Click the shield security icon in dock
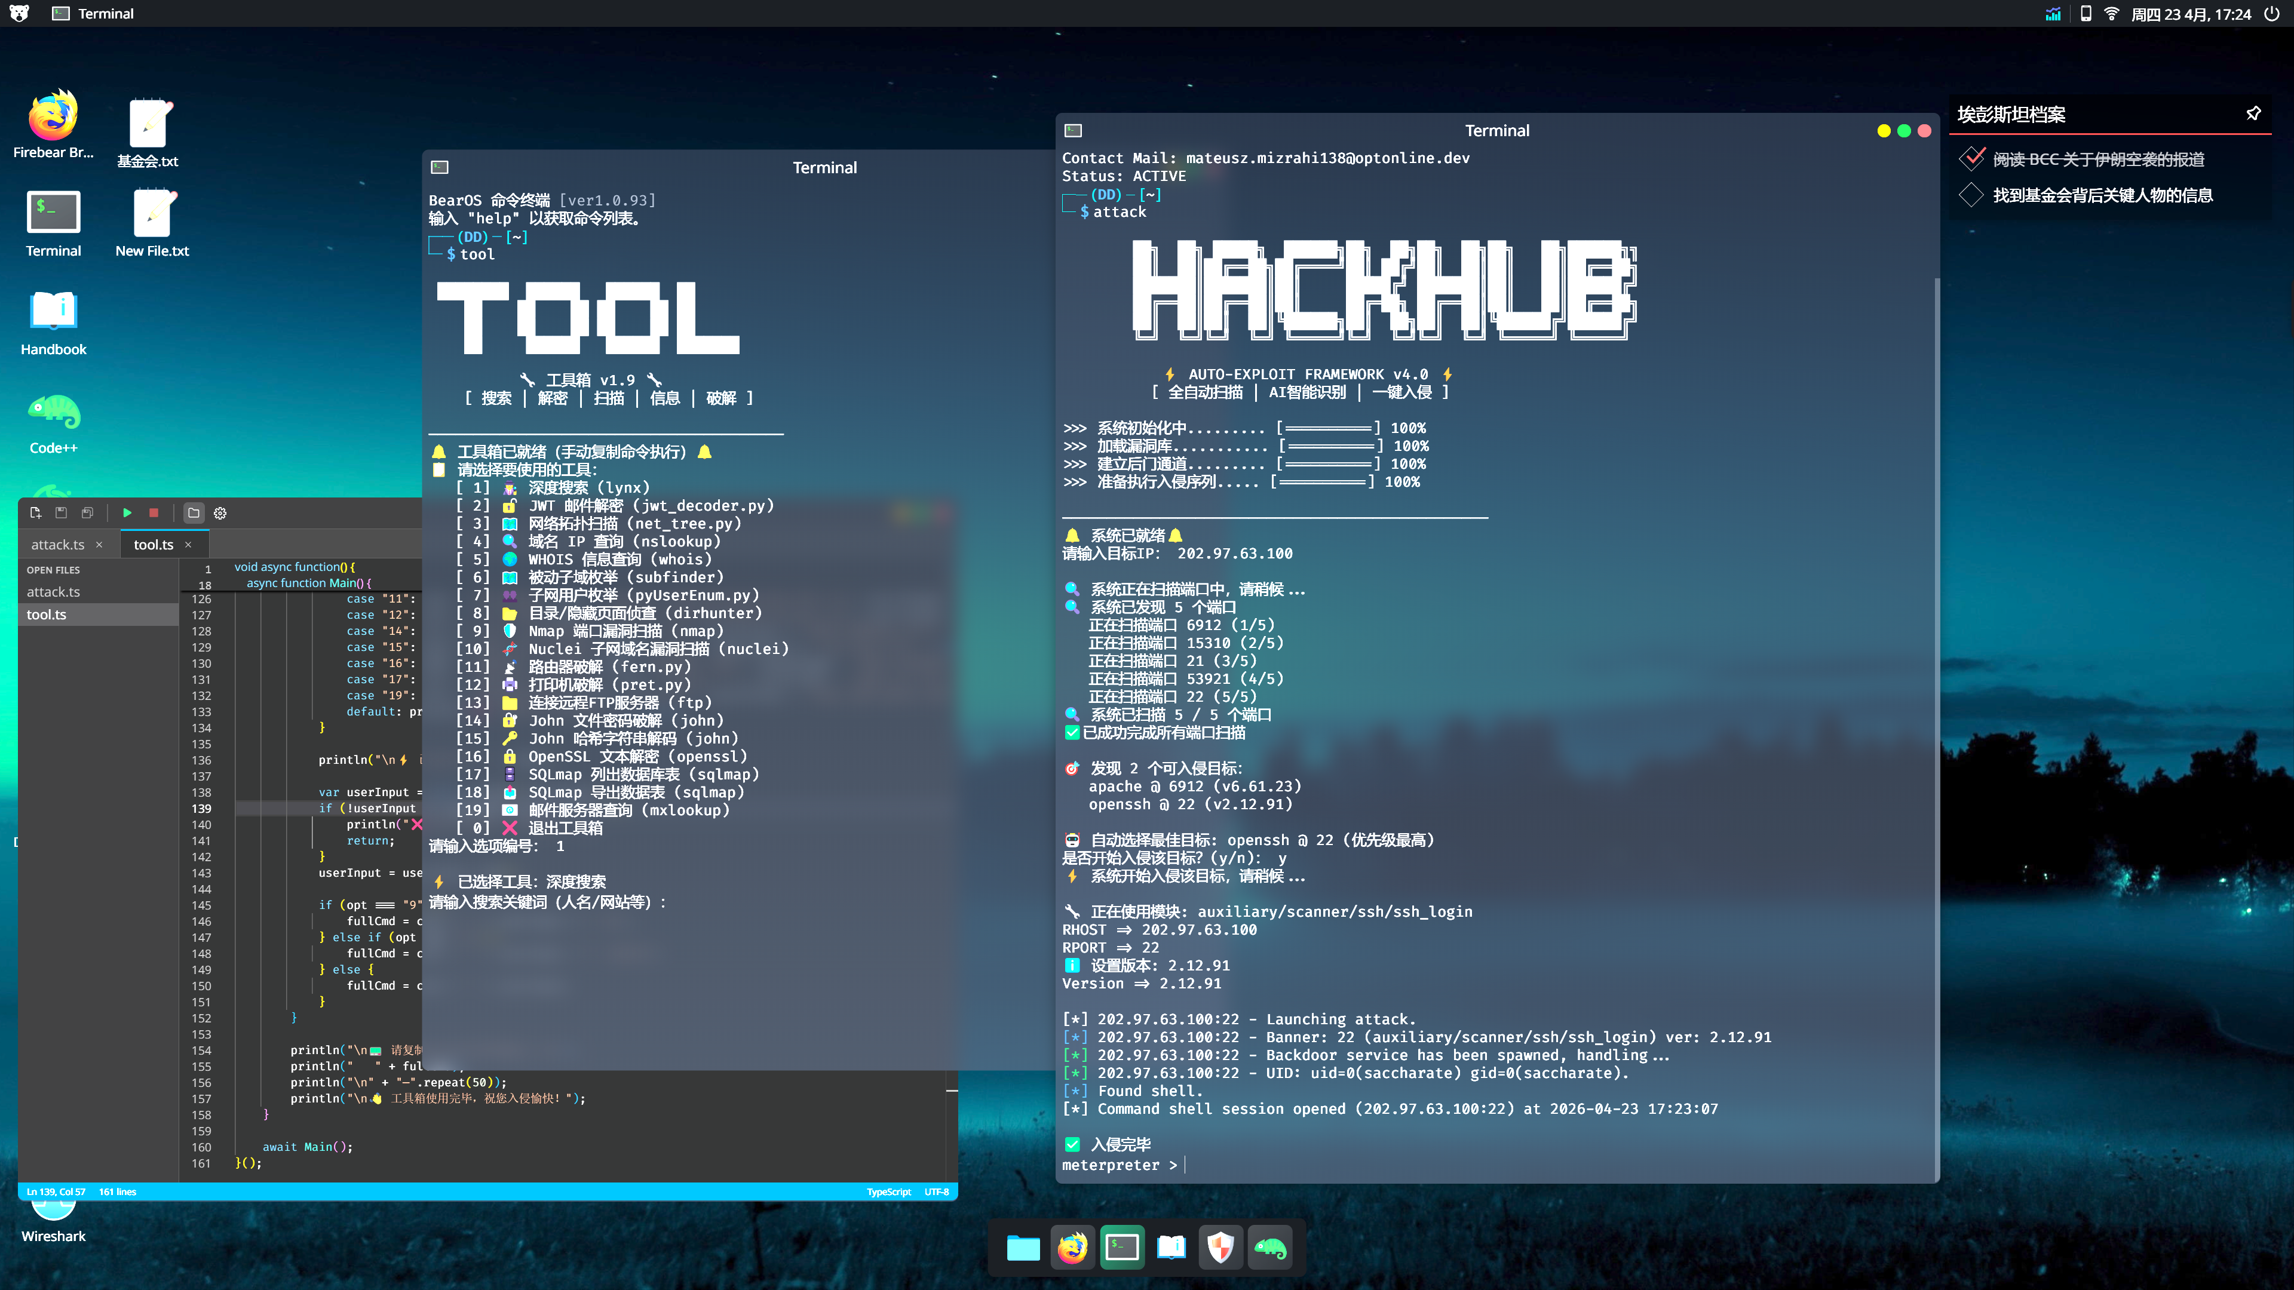Viewport: 2294px width, 1290px height. [x=1220, y=1247]
